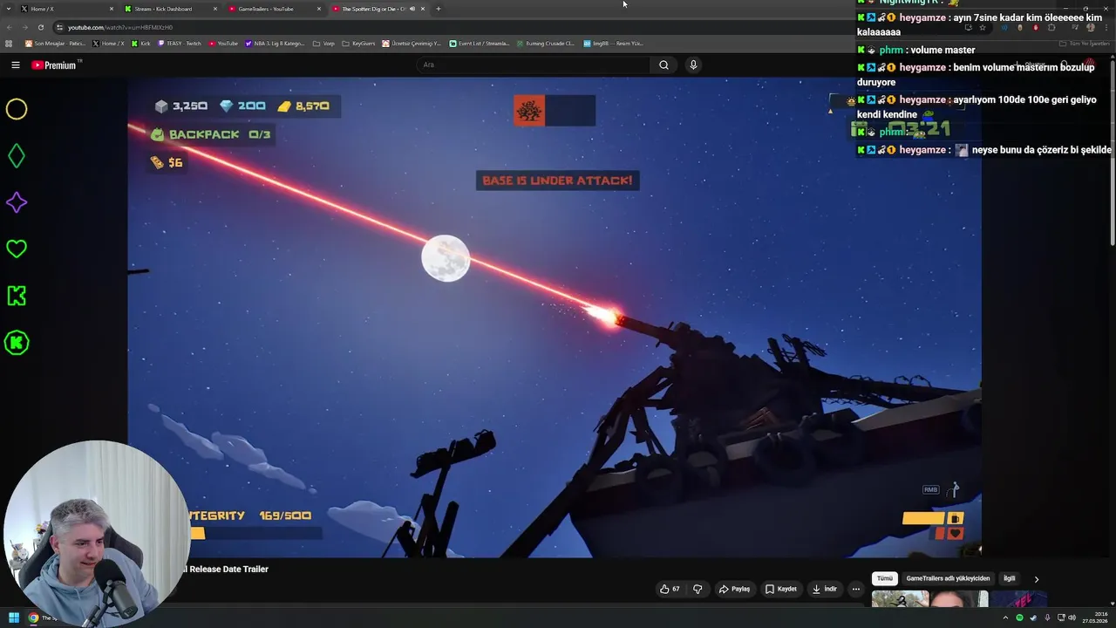Viewport: 1116px width, 628px height.
Task: Open a new browser tab with plus
Action: [x=439, y=9]
